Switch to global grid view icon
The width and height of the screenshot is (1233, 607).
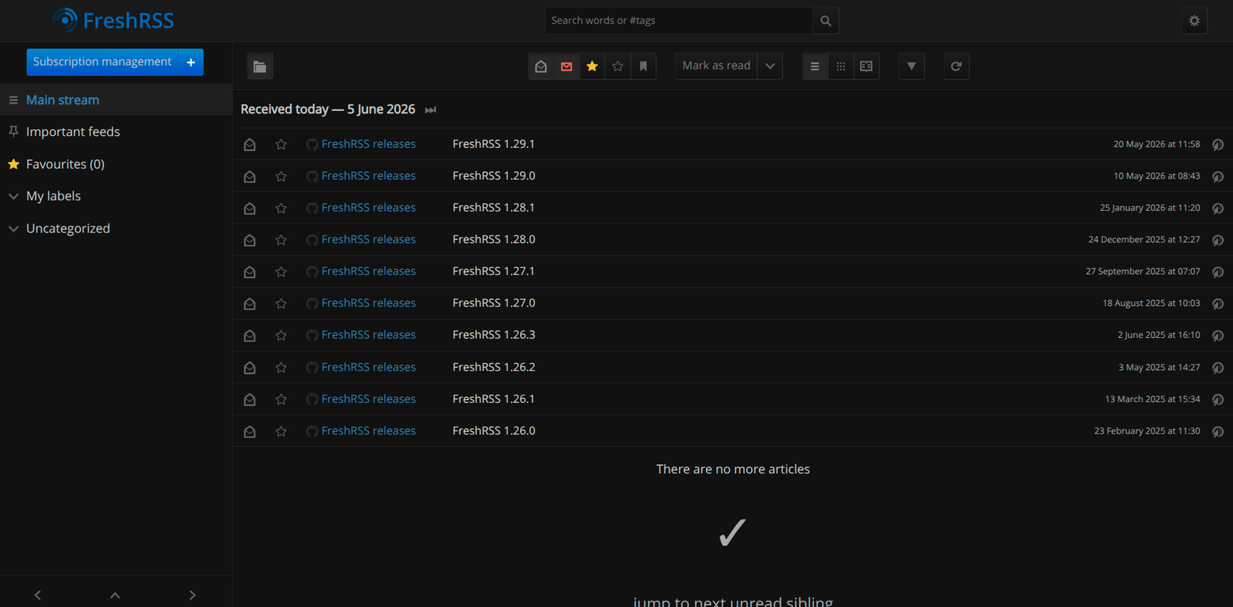click(841, 67)
